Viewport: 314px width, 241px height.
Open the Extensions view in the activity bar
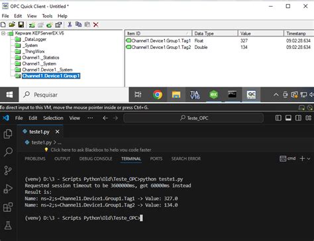[8, 207]
